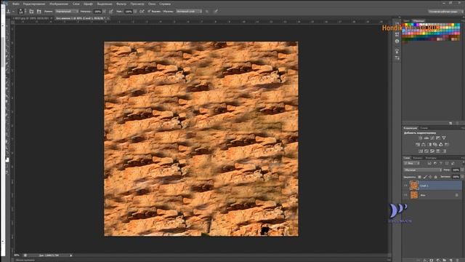The width and height of the screenshot is (465, 262).
Task: Click the layer Opacity value field
Action: click(x=456, y=170)
